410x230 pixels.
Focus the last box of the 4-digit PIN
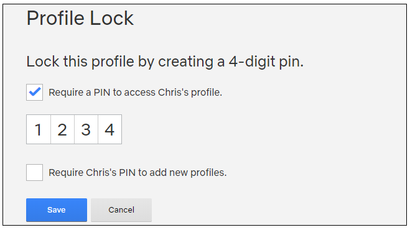coord(110,129)
